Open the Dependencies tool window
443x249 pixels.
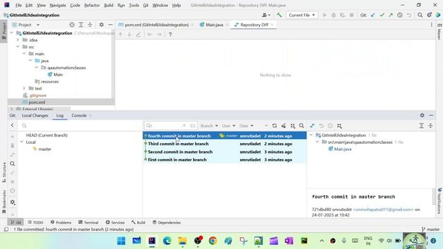(x=167, y=223)
